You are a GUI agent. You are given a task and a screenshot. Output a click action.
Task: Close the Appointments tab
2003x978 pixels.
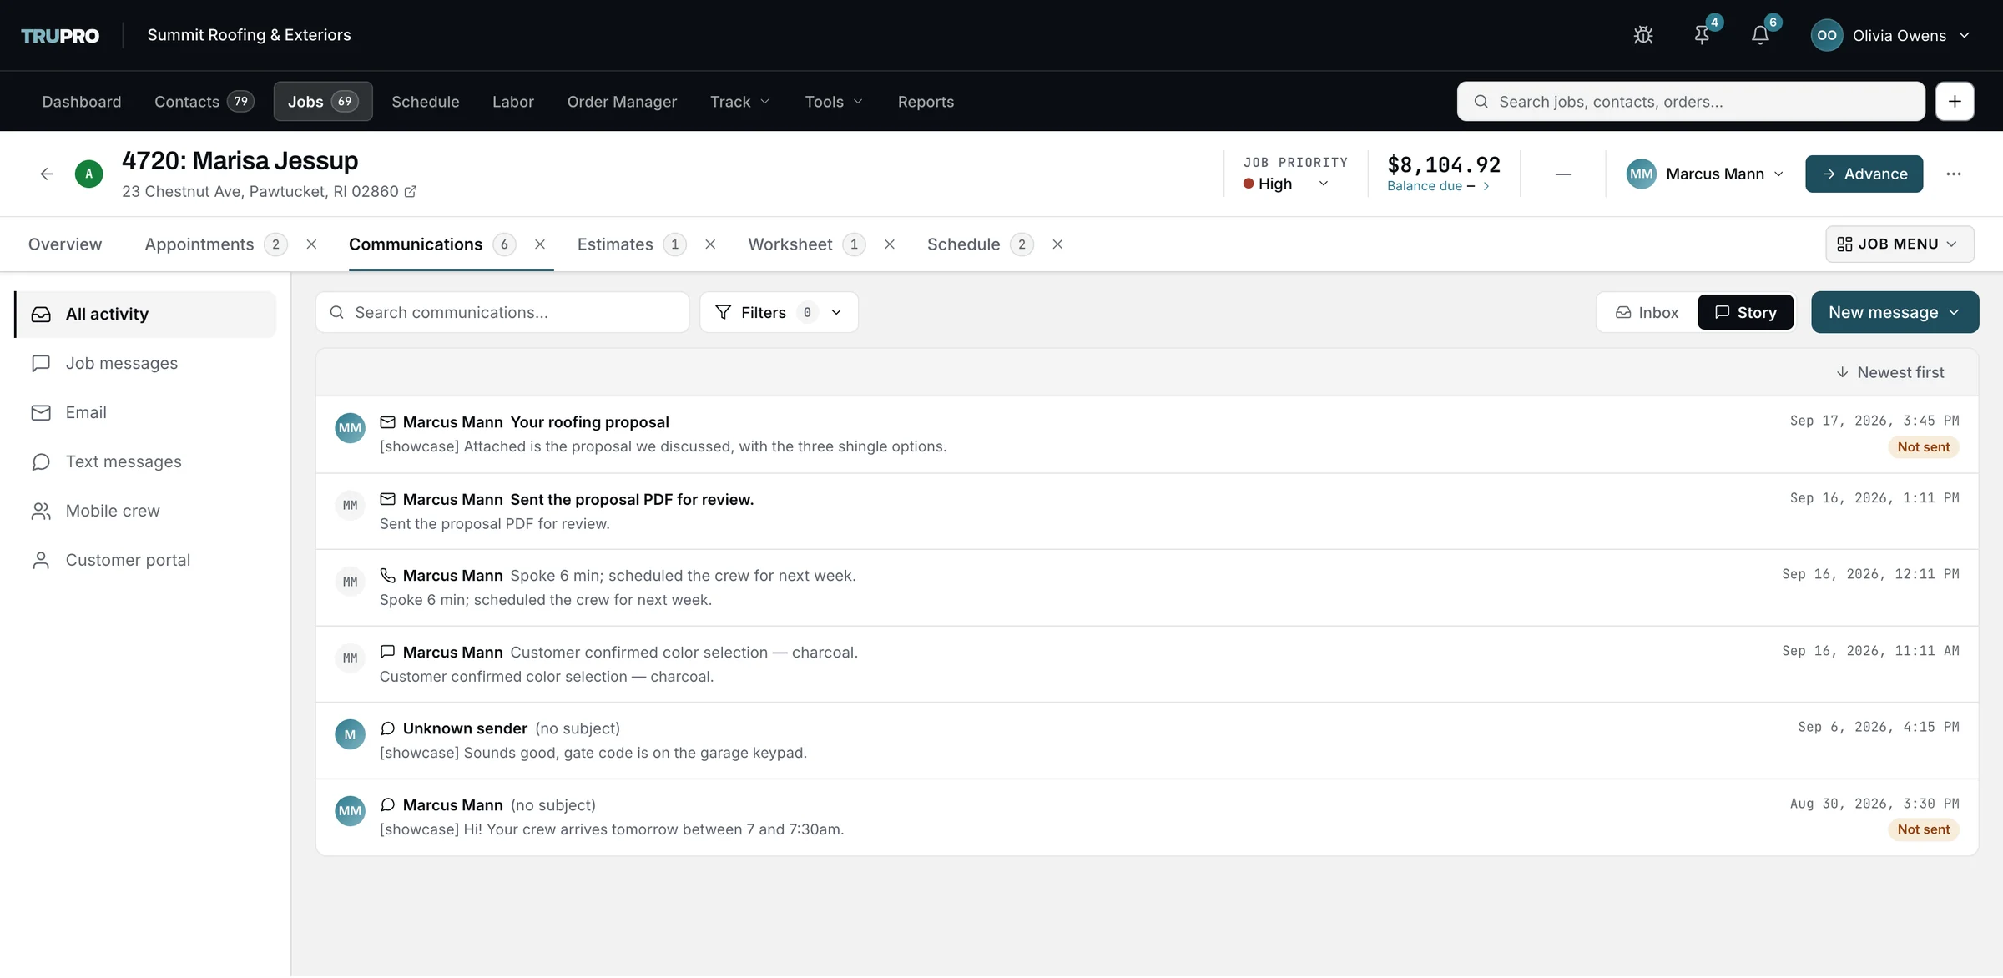click(311, 244)
